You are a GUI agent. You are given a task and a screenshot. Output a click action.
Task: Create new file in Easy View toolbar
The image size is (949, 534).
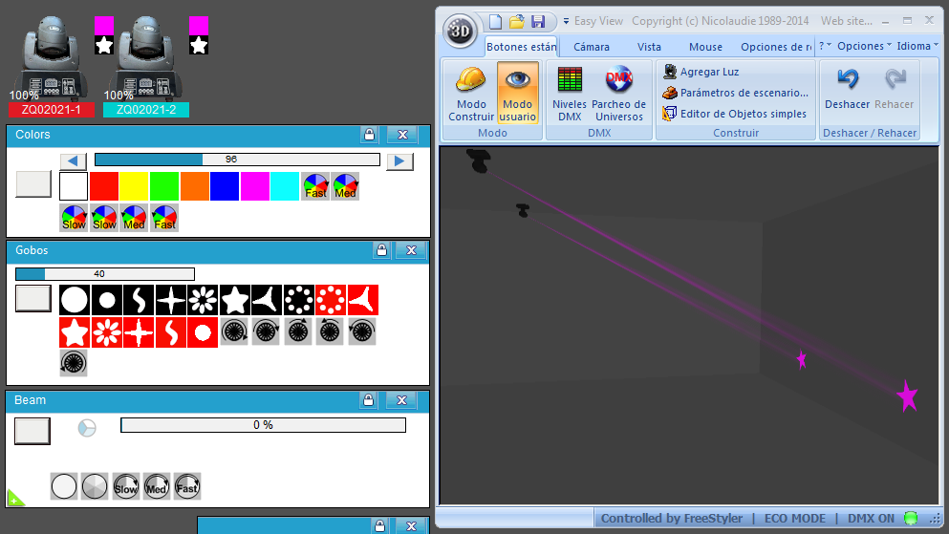(x=495, y=22)
